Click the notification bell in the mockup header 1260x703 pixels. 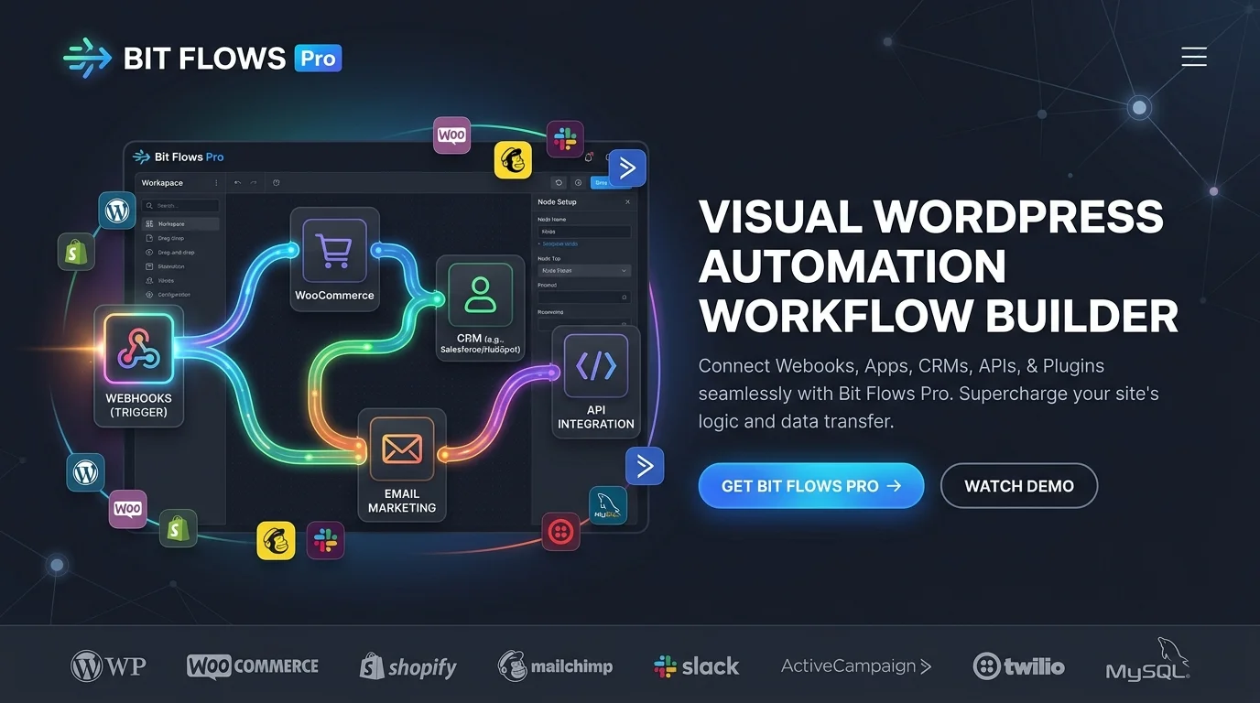tap(589, 157)
